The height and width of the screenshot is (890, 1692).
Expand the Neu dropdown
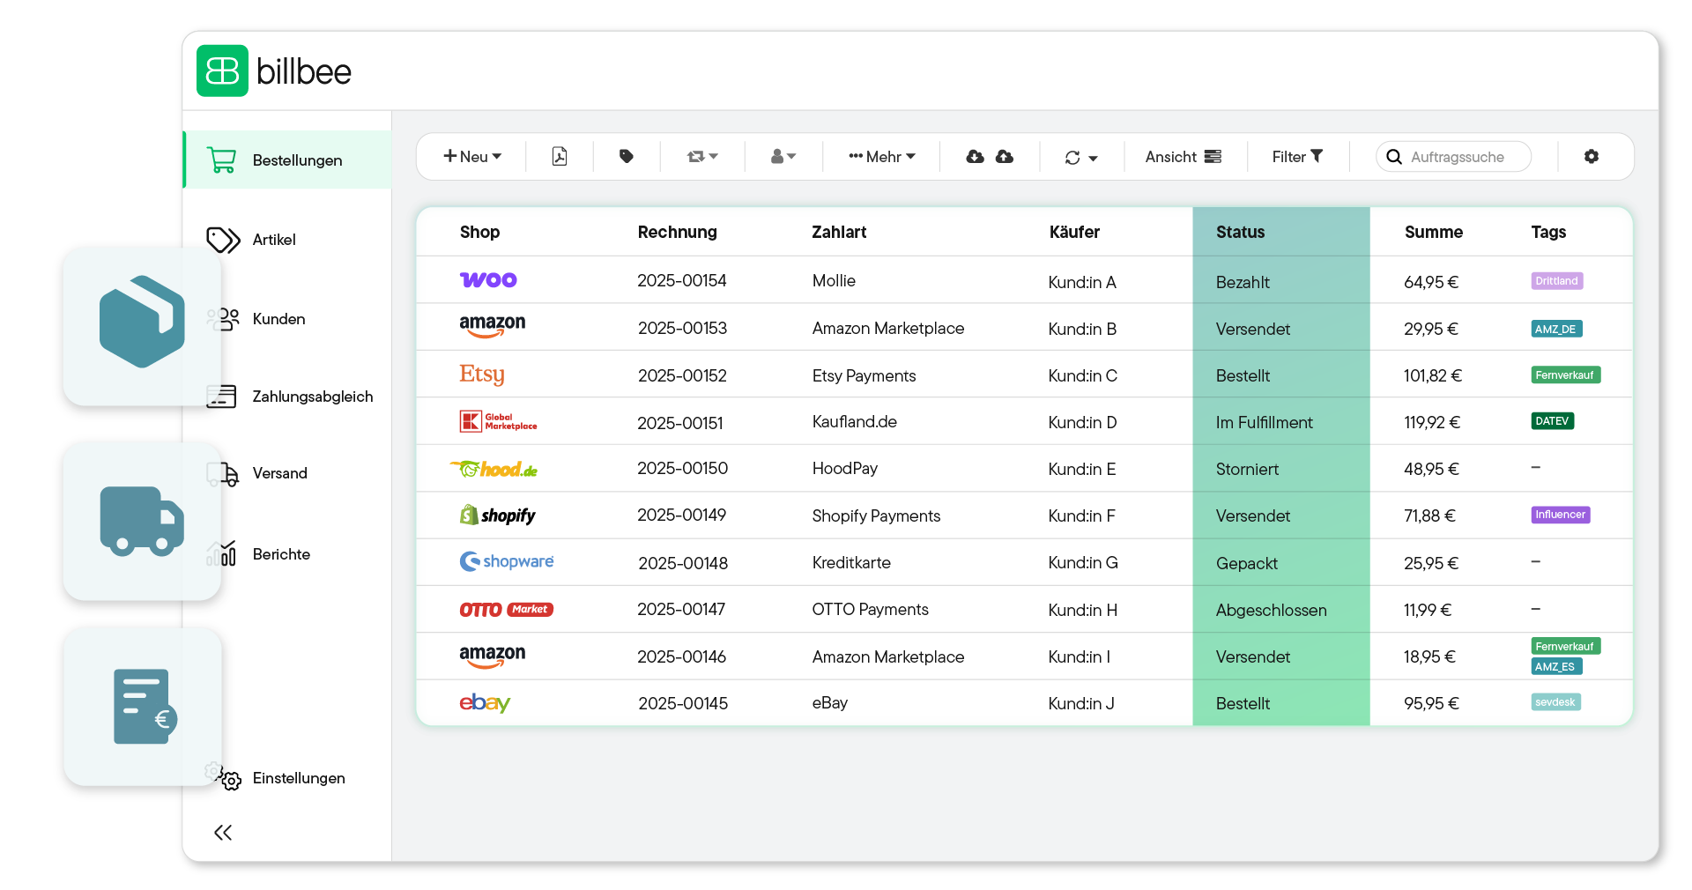[x=472, y=156]
